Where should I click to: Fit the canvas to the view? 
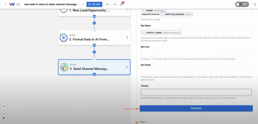[x=4, y=114]
